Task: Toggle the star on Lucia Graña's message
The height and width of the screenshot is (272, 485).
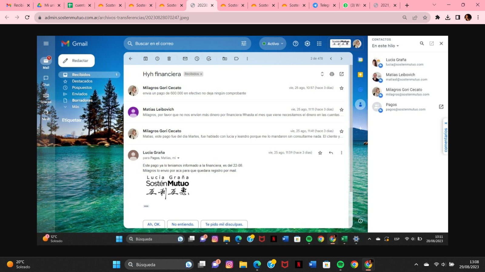Action: 320,153
